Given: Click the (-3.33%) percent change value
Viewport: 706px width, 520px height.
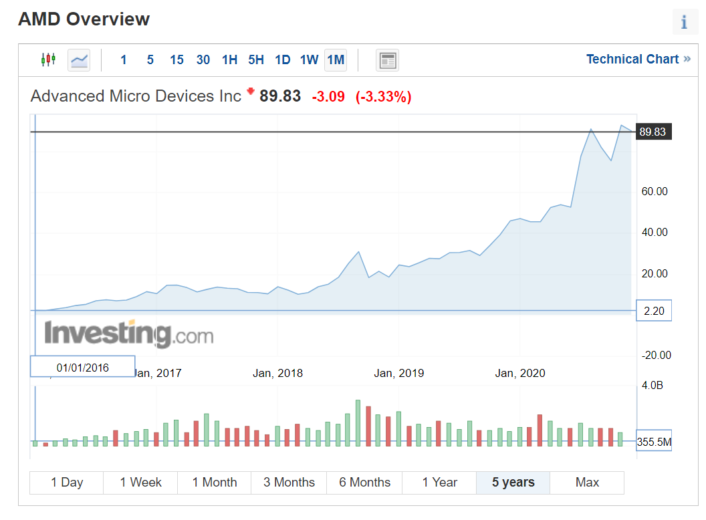Looking at the screenshot, I should 384,97.
